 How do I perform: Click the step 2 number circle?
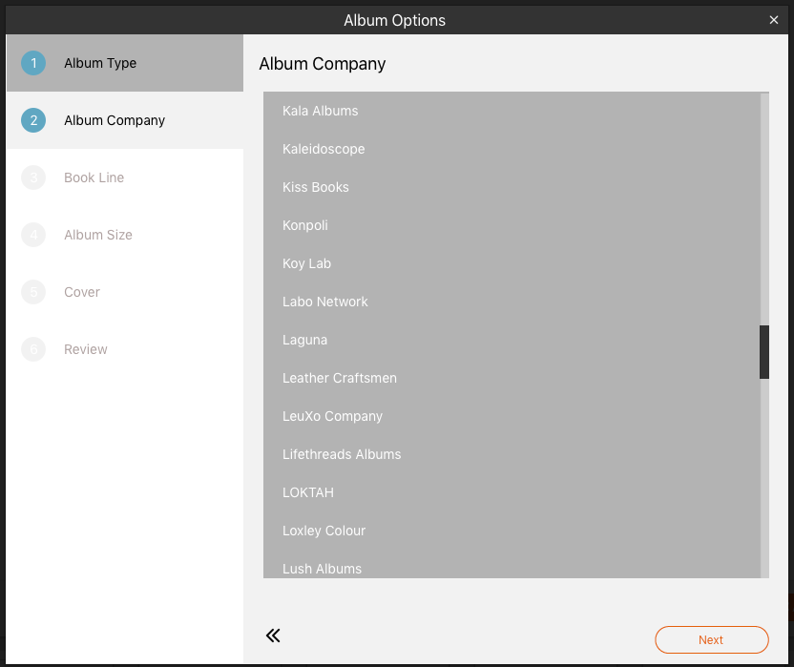point(33,120)
